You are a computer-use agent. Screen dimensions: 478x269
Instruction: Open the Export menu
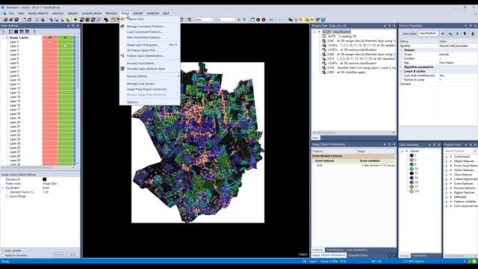click(x=137, y=13)
